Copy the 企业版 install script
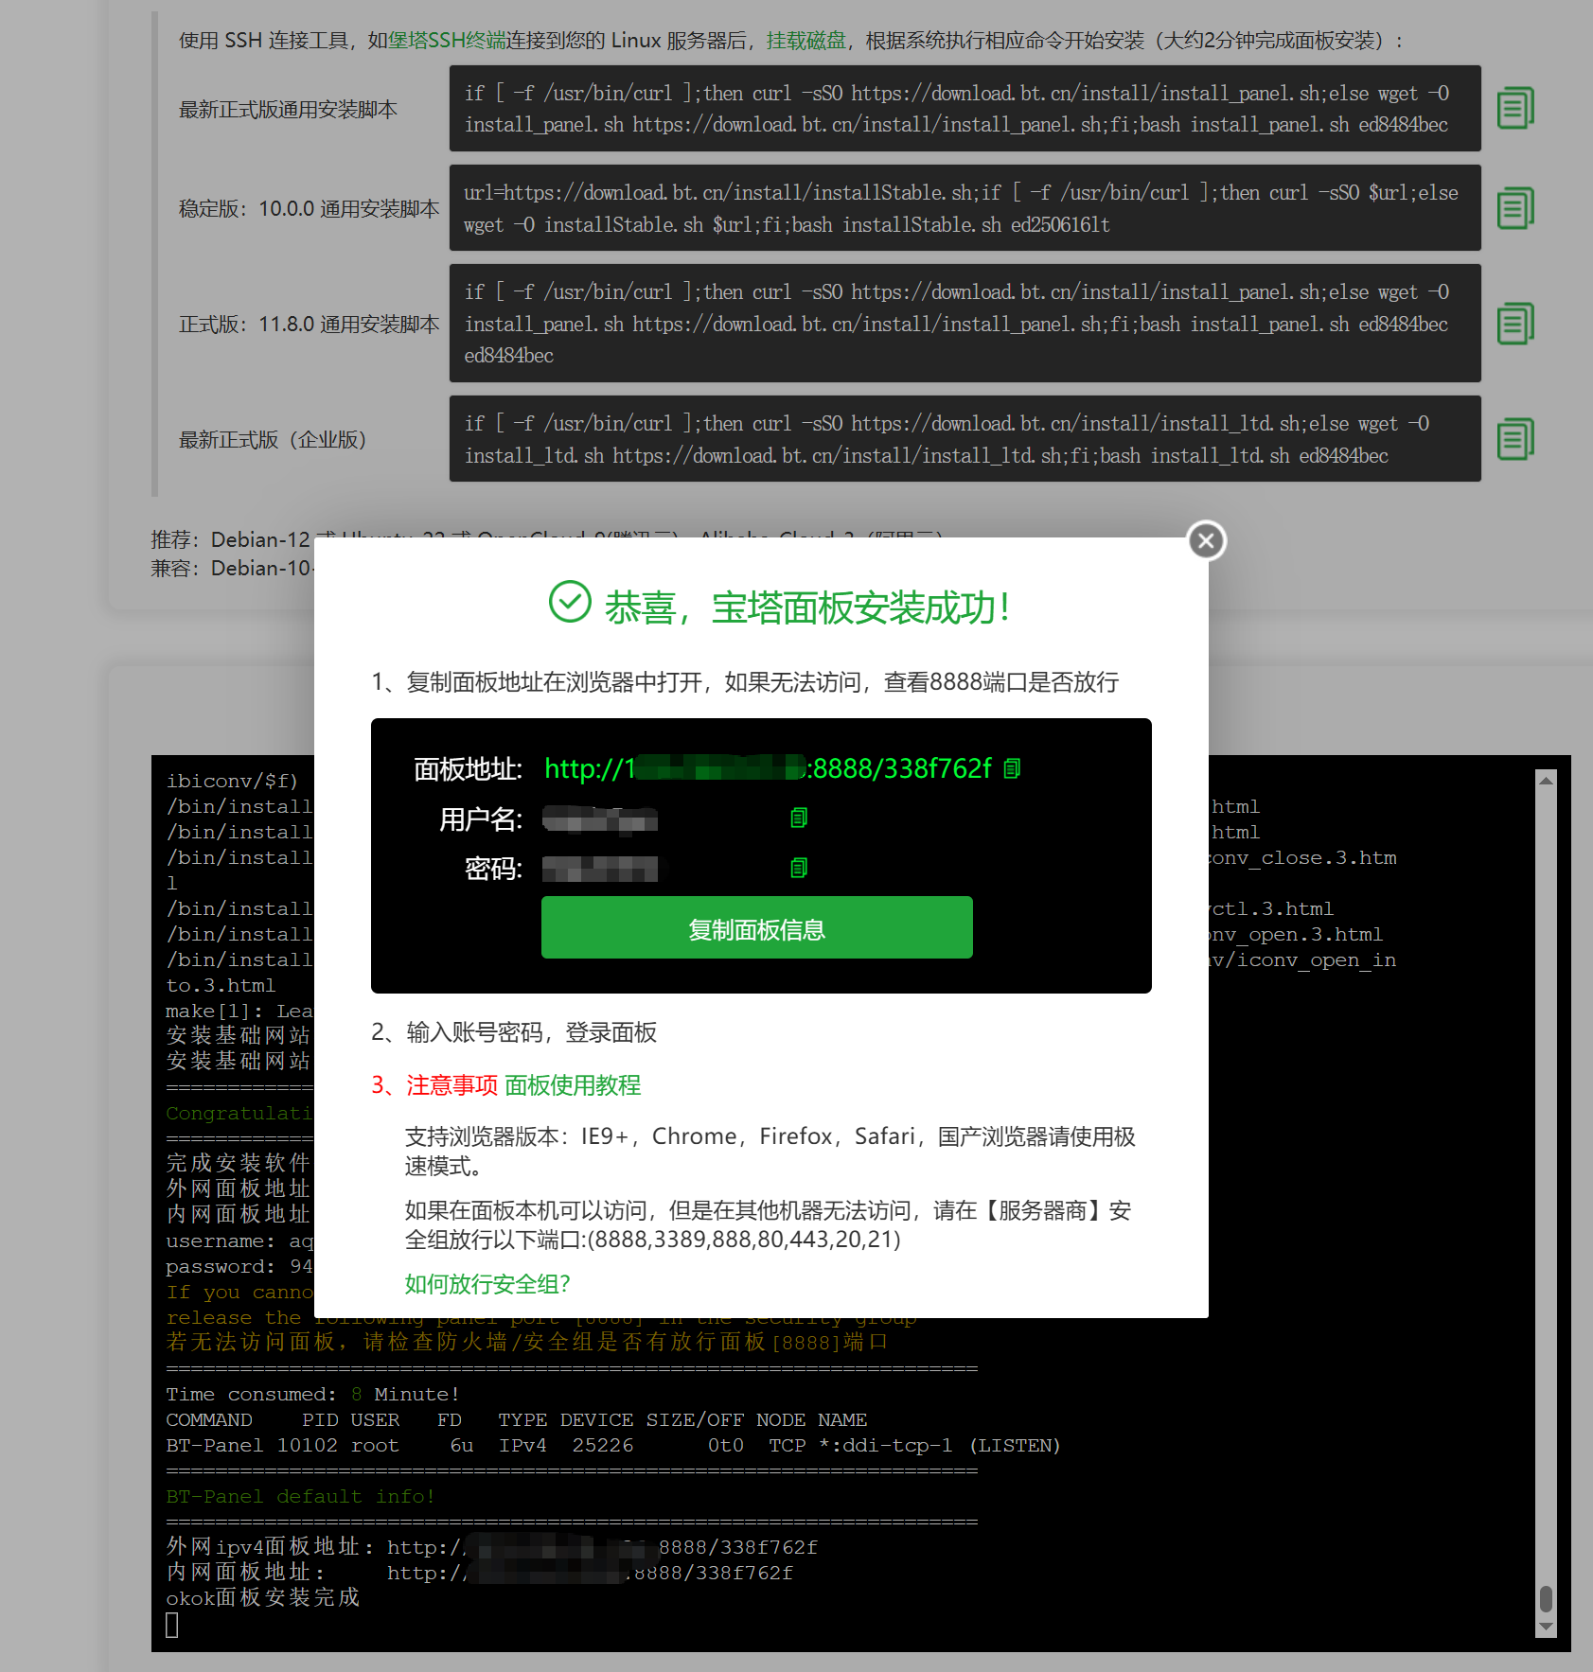The height and width of the screenshot is (1672, 1593). point(1515,439)
